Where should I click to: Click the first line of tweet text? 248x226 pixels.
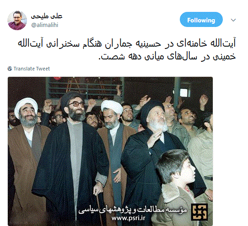tap(127, 43)
